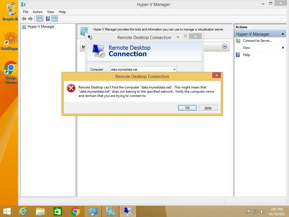This screenshot has height=217, width=289.
Task: Open the View menu
Action: [x=51, y=12]
